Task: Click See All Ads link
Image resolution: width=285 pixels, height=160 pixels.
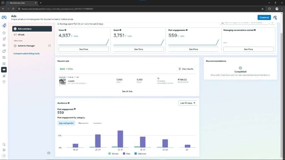Action: point(127,91)
